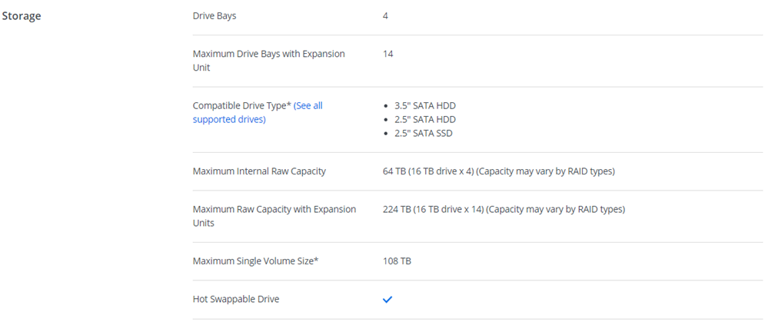Click the 'Compatible Drive Type*' label text
Viewport: 765px width, 322px height.
[x=241, y=105]
